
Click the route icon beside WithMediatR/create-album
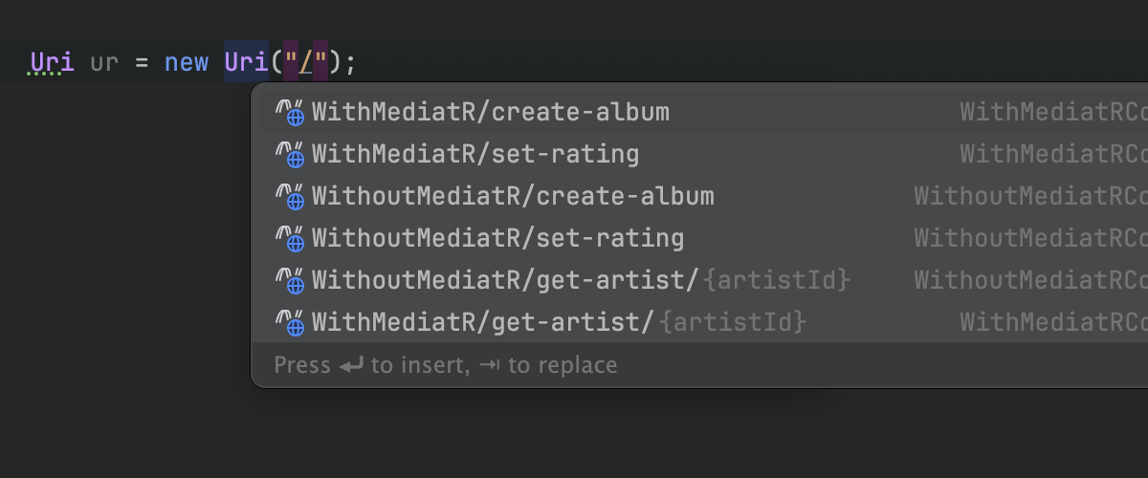(x=289, y=113)
